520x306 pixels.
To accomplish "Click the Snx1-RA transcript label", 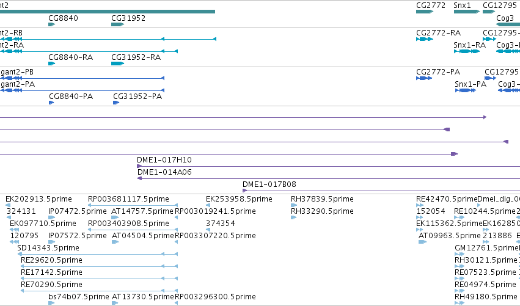I will pos(470,45).
